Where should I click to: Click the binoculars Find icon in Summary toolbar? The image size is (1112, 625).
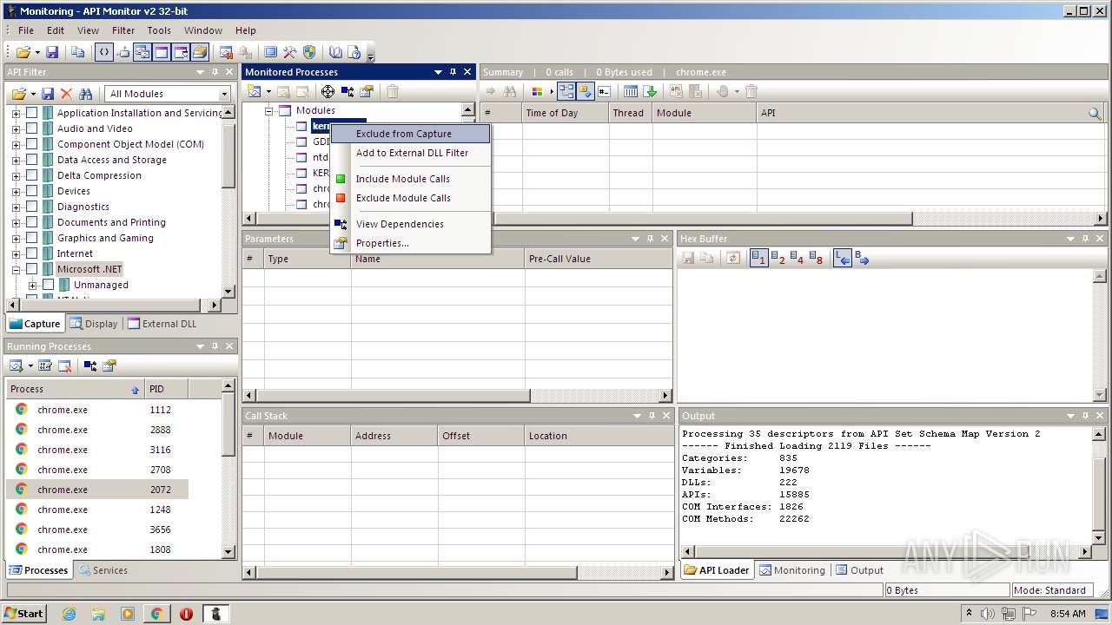click(x=510, y=91)
